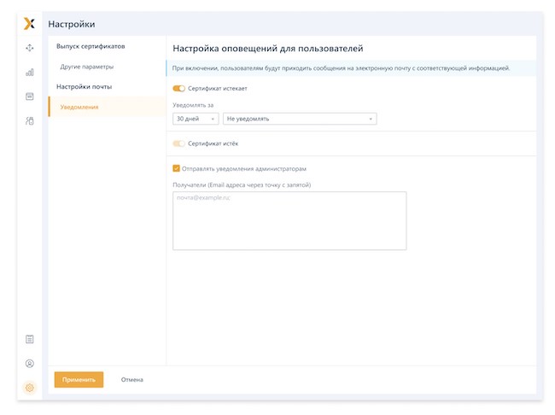Toggle the 'Сертификат истёк' switch
The width and height of the screenshot is (555, 415).
179,143
